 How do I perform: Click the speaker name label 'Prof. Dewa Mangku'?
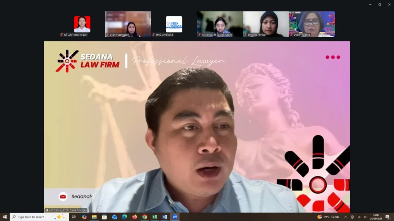click(75, 210)
